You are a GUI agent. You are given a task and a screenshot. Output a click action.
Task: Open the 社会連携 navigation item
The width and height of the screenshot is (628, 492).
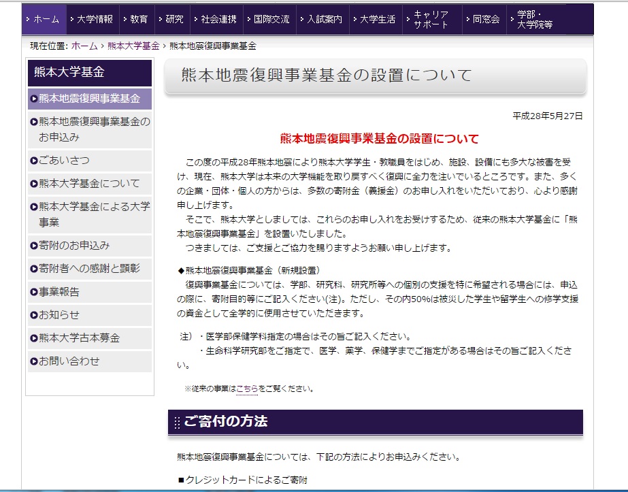click(x=216, y=19)
